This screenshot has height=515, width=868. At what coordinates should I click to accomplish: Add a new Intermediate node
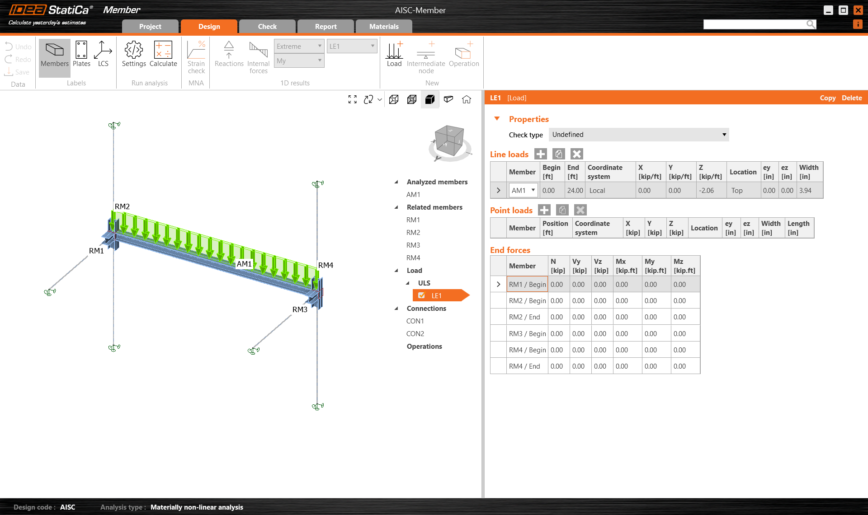tap(425, 56)
